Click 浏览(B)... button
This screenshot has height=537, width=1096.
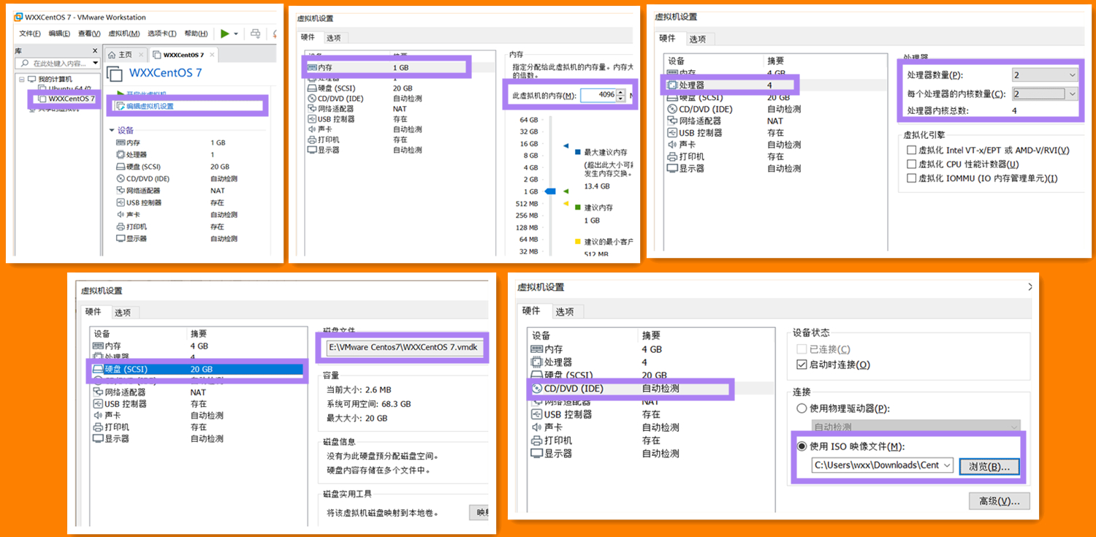point(989,465)
